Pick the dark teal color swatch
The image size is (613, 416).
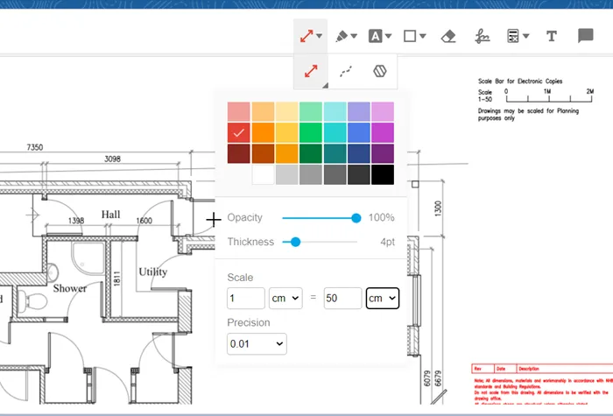point(335,153)
